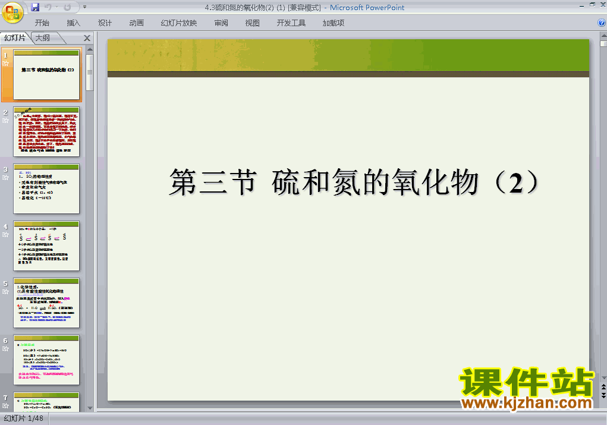Click the 幻灯片 1/48 status bar indicator
This screenshot has height=425, width=607.
coord(24,418)
